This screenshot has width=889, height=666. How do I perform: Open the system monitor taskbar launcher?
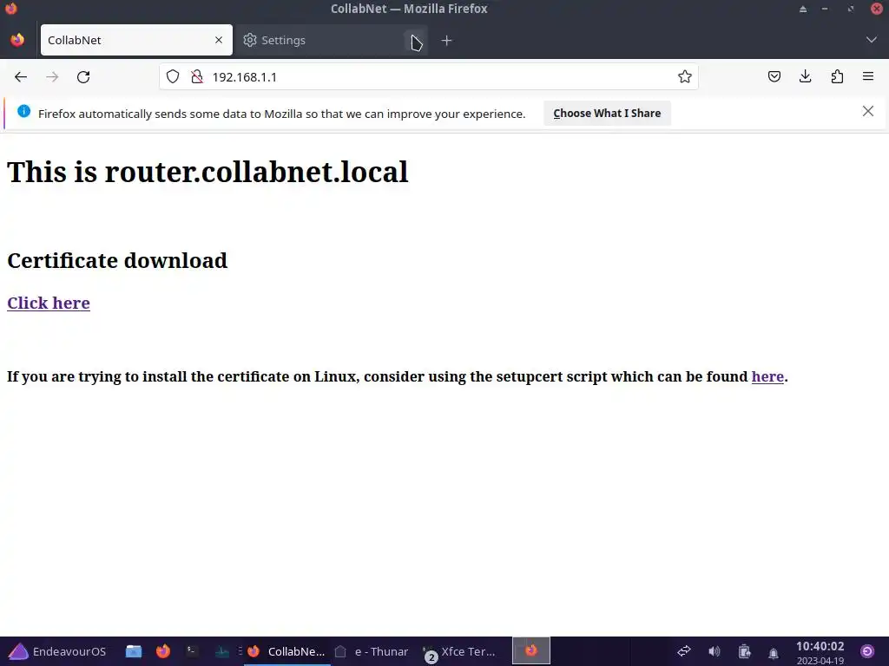coord(221,651)
